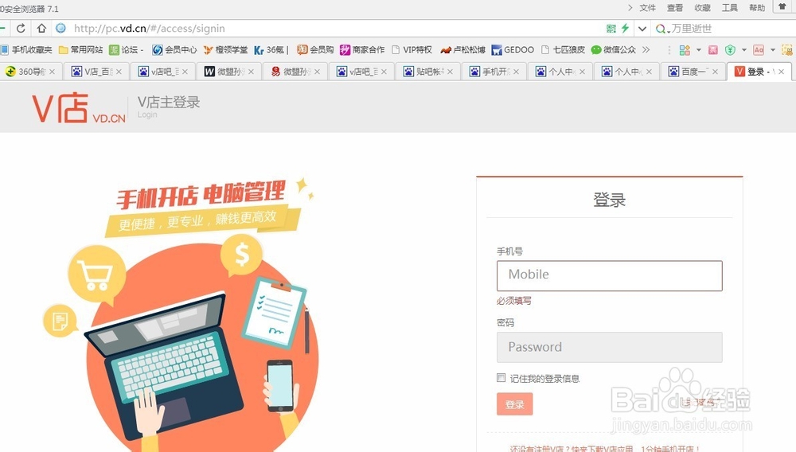796x452 pixels.
Task: Close the 百度一 tab
Action: tap(716, 72)
